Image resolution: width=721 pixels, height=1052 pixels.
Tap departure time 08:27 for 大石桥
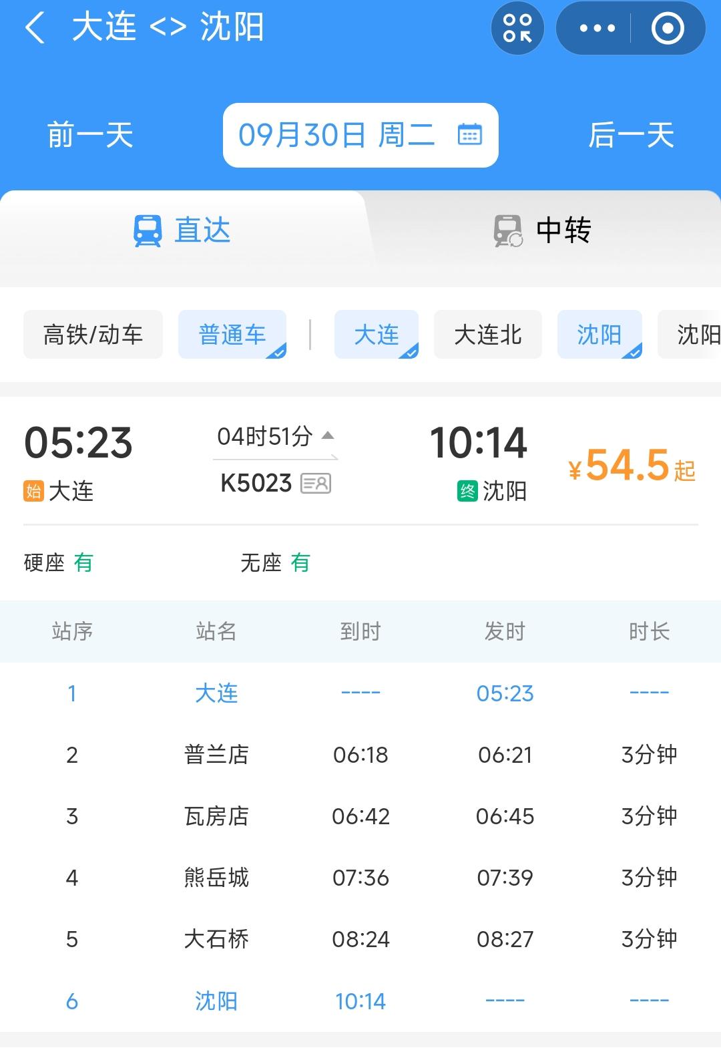pyautogui.click(x=505, y=939)
